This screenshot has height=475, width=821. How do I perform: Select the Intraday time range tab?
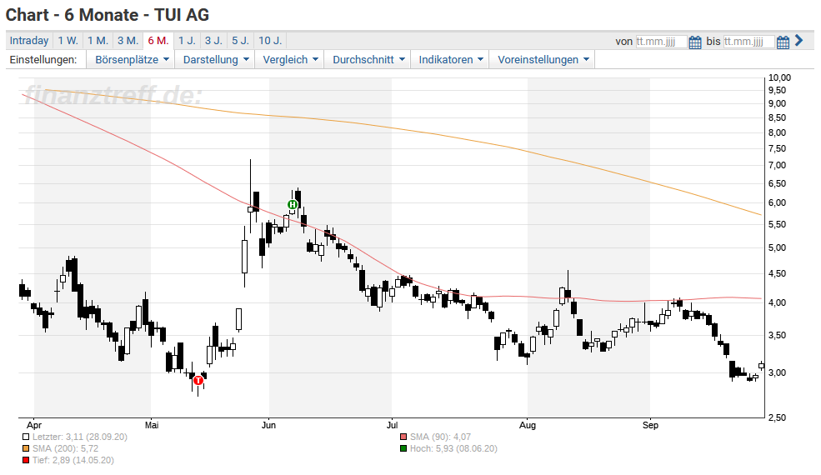[29, 40]
